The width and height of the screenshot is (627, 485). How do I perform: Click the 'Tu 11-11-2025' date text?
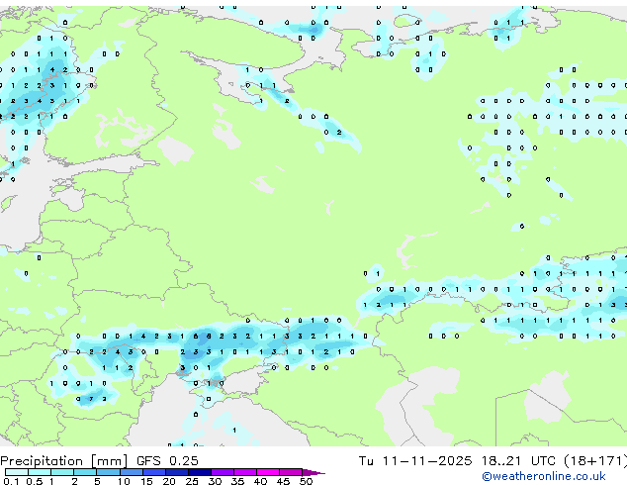[x=415, y=461]
